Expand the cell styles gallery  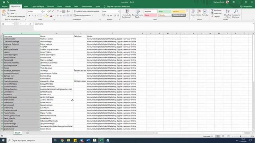[x=187, y=16]
